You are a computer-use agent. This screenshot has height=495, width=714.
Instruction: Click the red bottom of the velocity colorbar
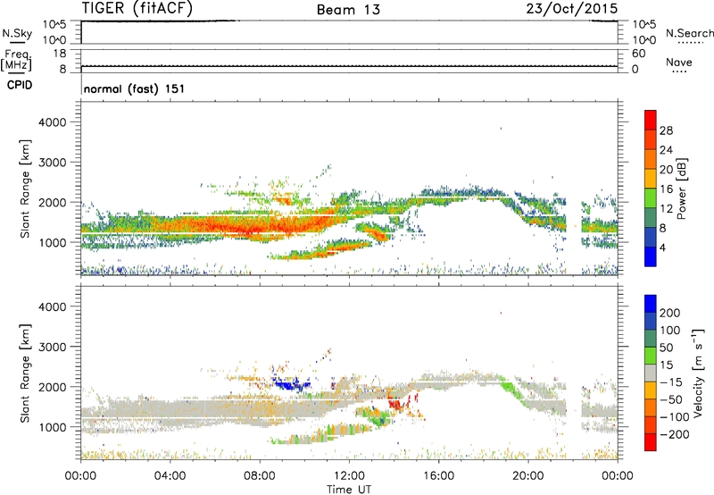[x=651, y=442]
